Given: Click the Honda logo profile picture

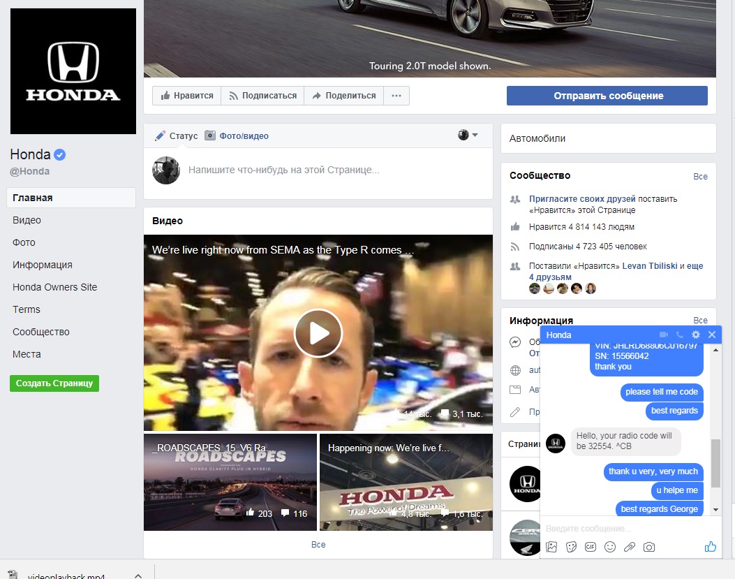Looking at the screenshot, I should click(73, 71).
